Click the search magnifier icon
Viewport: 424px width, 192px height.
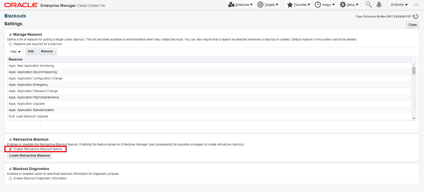pyautogui.click(x=369, y=5)
